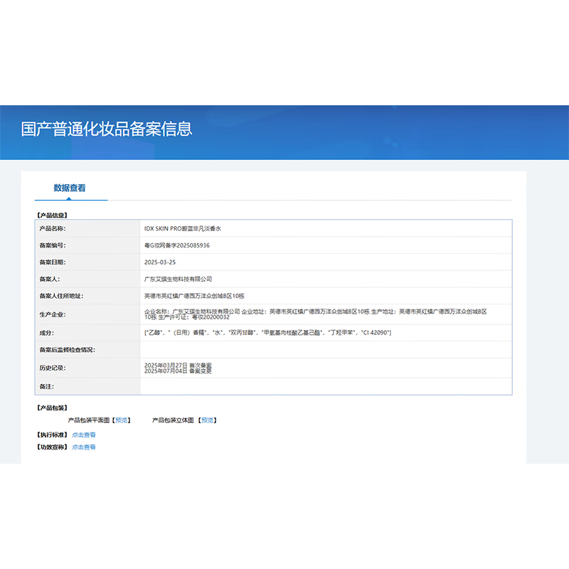Screen dimensions: 569x569
Task: Click 预览 link for 产品包装平面图
Action: [x=122, y=420]
